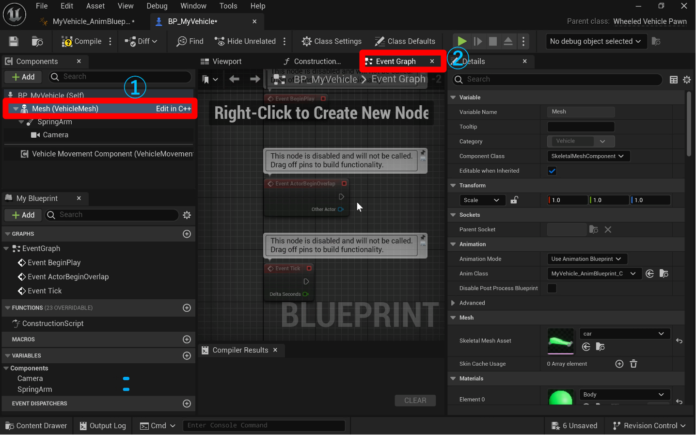Add a new function with plus icon

pyautogui.click(x=187, y=308)
